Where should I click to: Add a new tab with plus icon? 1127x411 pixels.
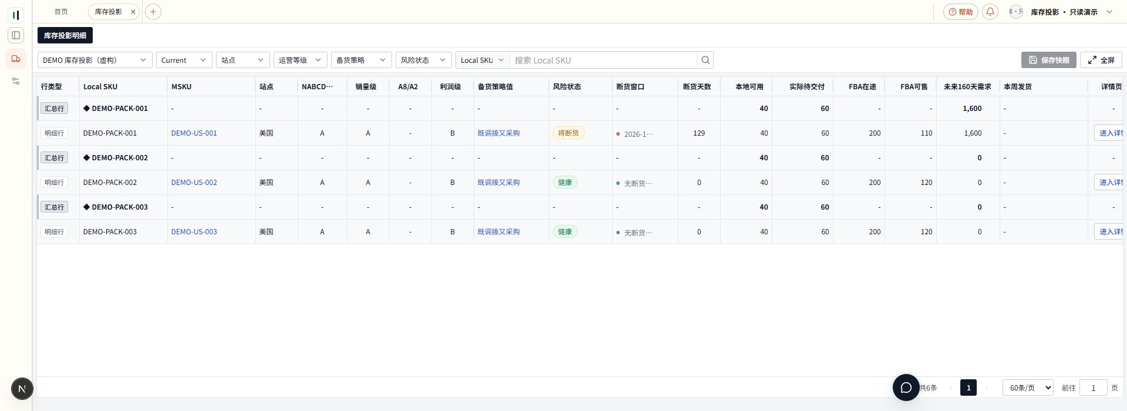coord(153,12)
